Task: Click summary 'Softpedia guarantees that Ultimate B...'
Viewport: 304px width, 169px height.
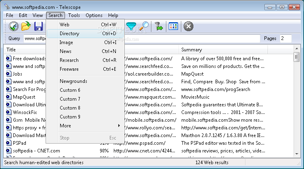Action: click(x=222, y=105)
